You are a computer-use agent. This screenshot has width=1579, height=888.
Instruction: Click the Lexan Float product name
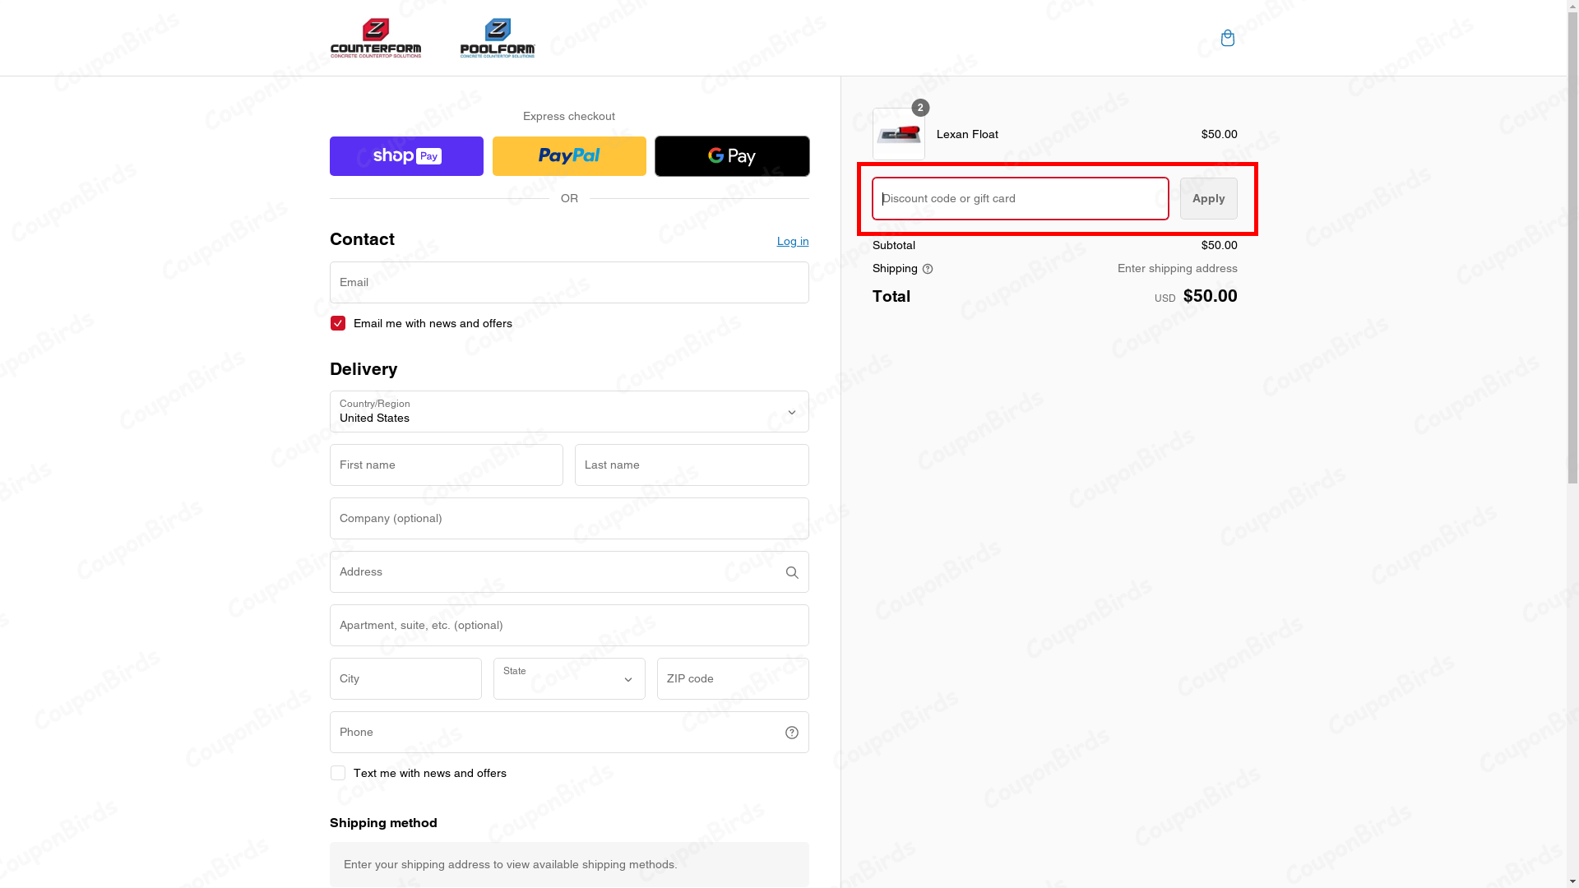(967, 134)
